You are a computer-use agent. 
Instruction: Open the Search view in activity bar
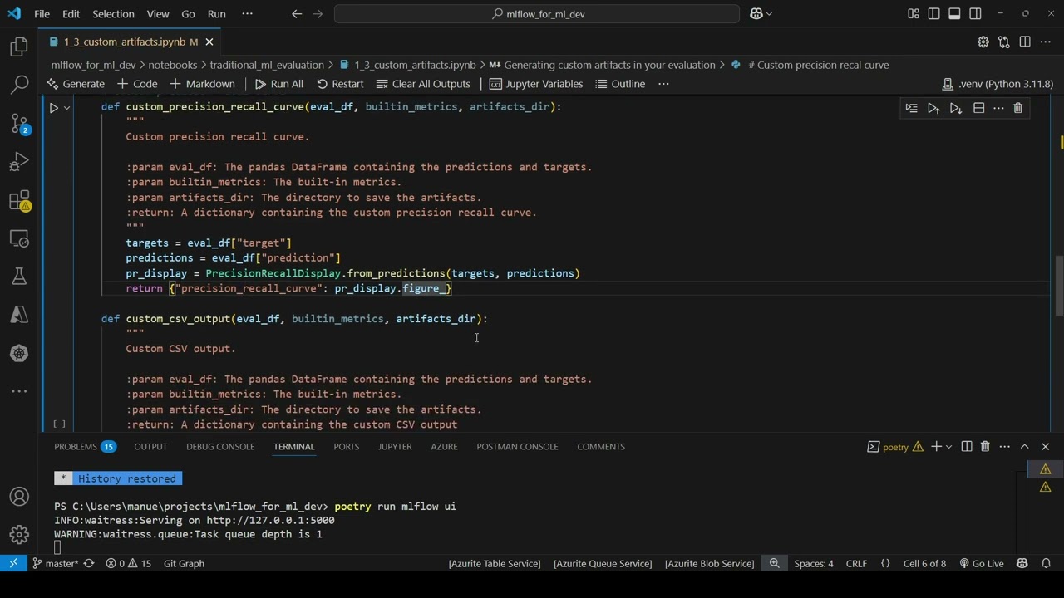pos(19,86)
